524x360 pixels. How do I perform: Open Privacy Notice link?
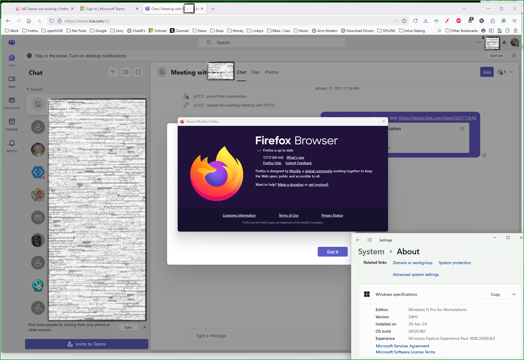tap(332, 215)
